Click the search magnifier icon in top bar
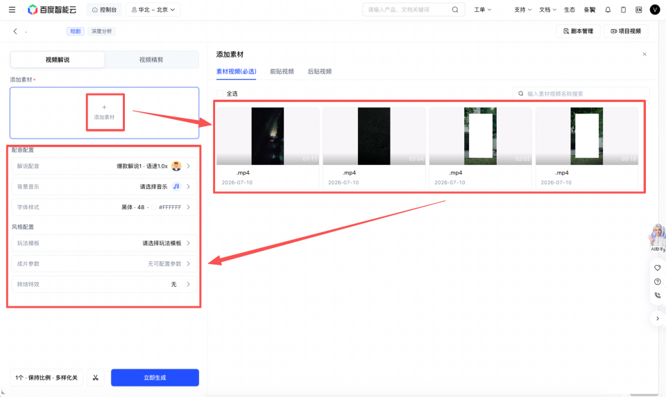The width and height of the screenshot is (666, 397). pyautogui.click(x=455, y=9)
